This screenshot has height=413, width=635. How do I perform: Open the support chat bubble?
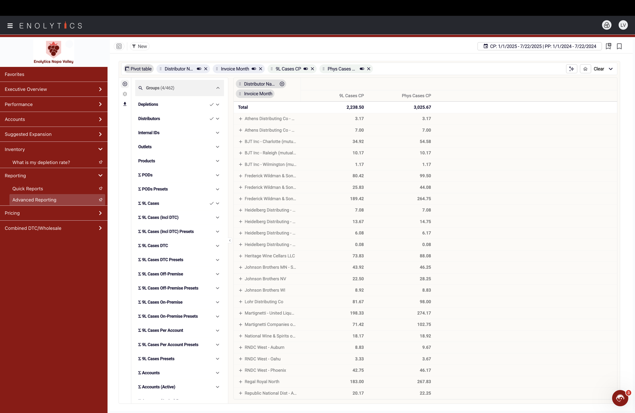click(x=620, y=398)
